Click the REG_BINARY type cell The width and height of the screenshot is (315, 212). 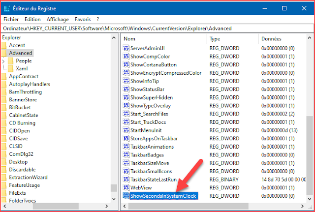(224, 180)
